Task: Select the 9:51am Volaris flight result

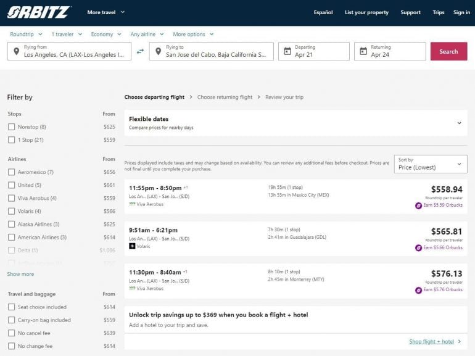Action: tap(295, 238)
